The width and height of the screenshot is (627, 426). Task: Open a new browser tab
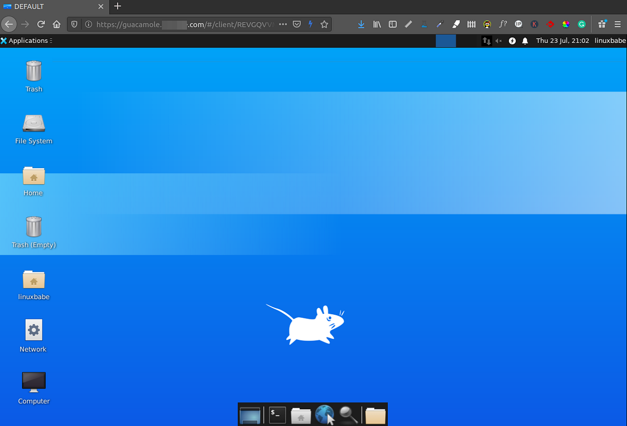point(118,7)
